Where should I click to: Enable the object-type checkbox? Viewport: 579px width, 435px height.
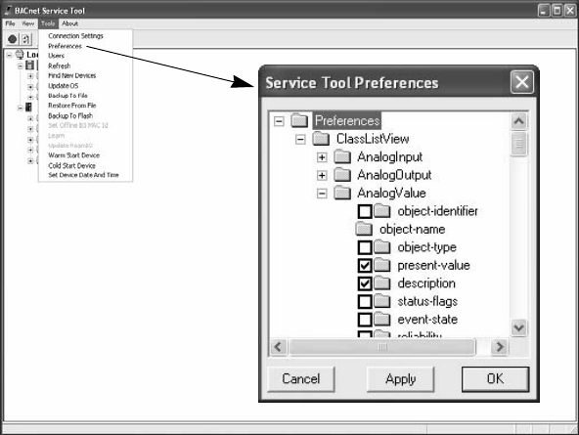click(x=365, y=247)
